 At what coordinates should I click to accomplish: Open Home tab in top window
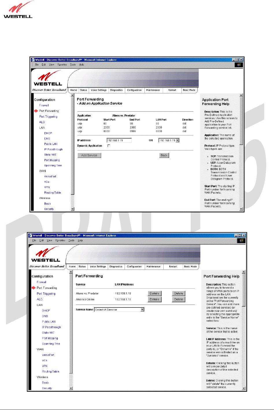coord(74,90)
